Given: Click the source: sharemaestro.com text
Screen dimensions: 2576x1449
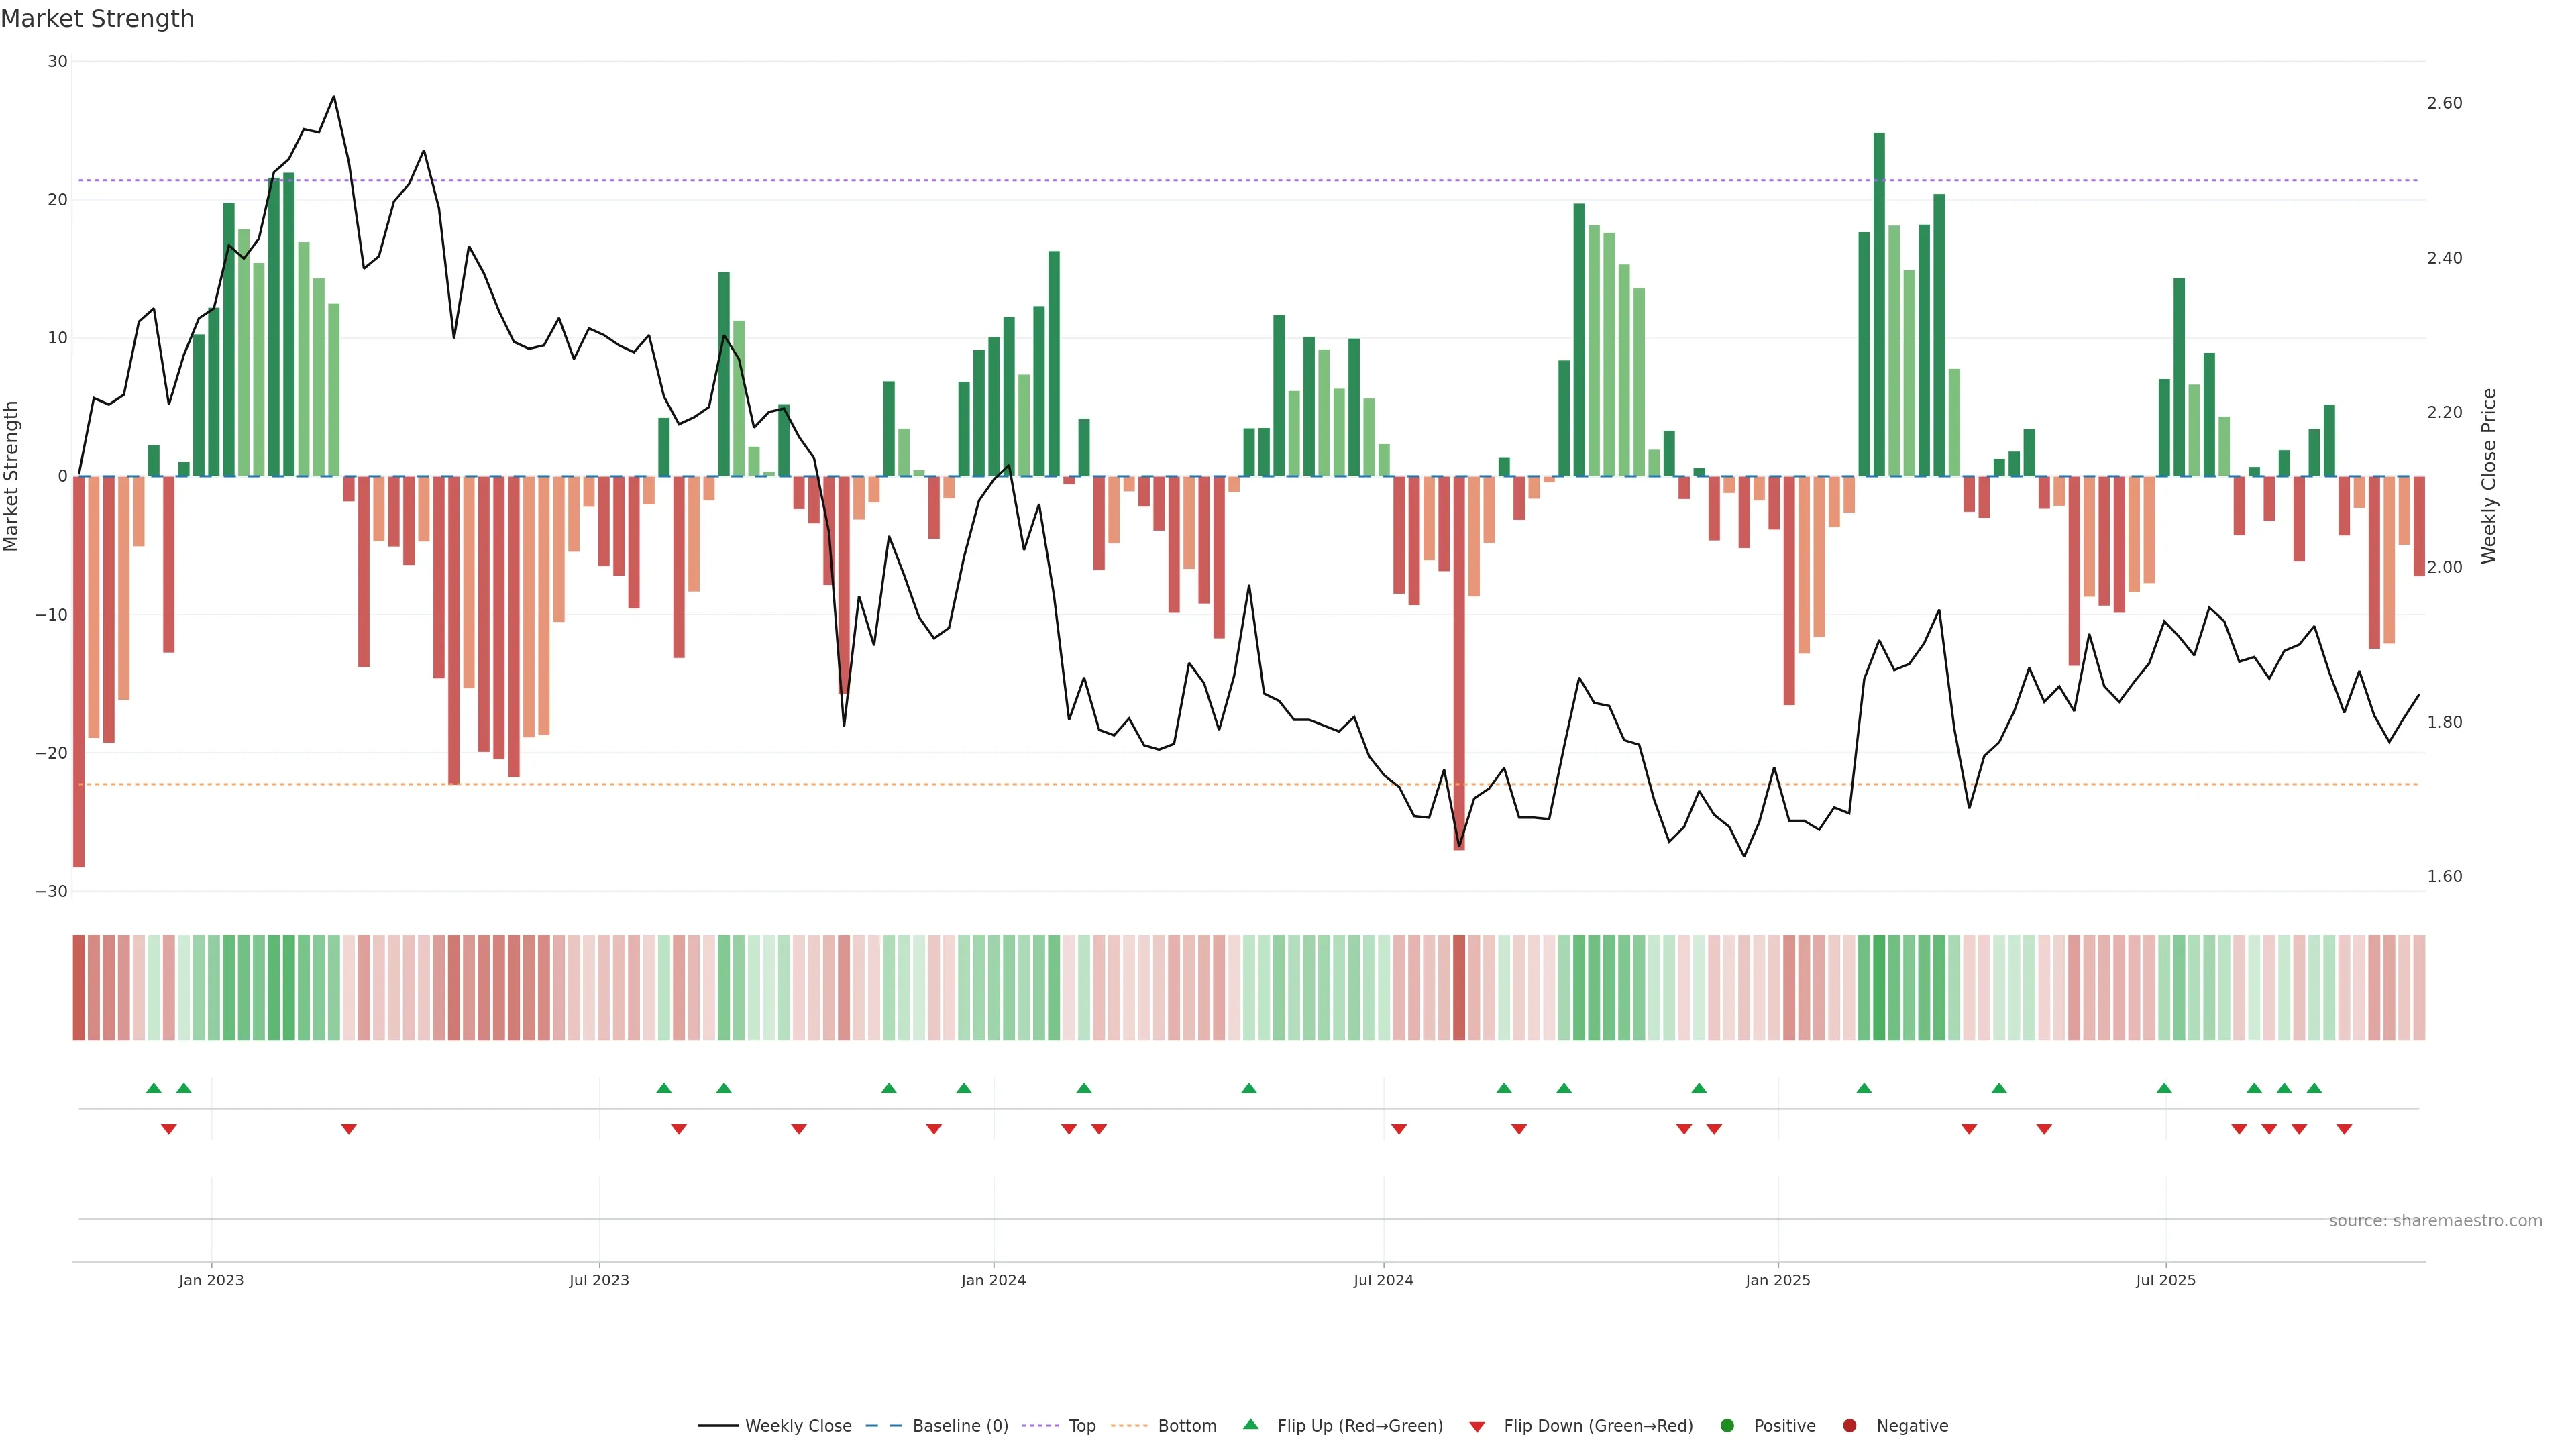Looking at the screenshot, I should [2435, 1220].
